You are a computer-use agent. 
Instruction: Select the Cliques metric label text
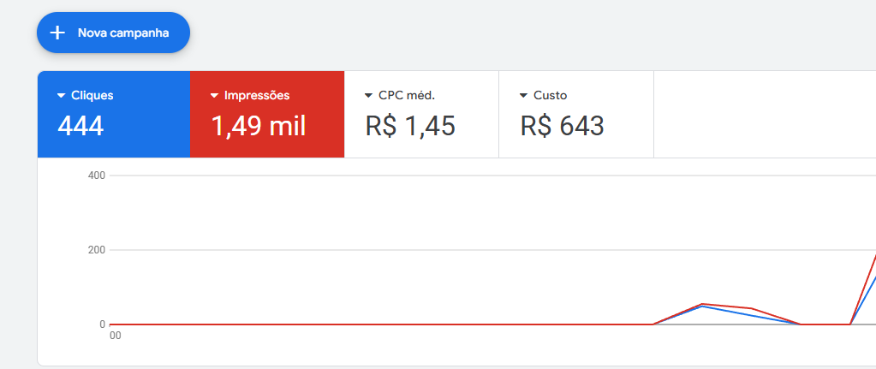92,96
